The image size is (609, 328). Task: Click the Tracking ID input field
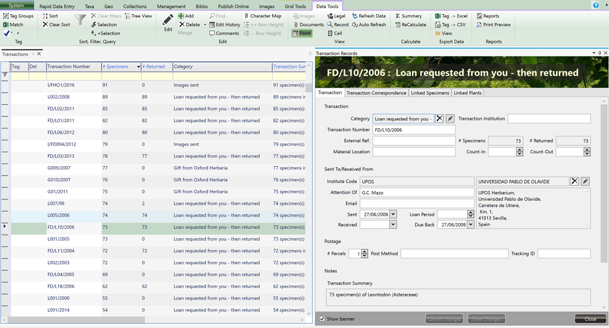click(x=564, y=254)
